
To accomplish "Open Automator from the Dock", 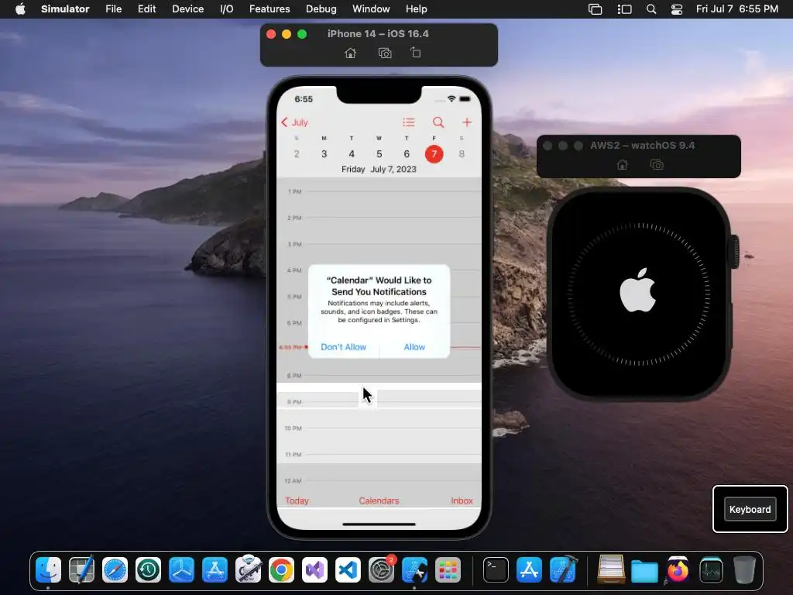I will [248, 570].
